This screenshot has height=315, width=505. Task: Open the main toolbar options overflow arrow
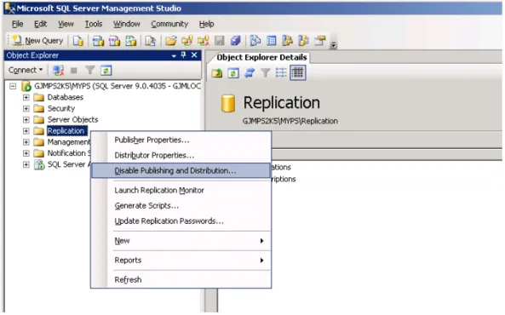(x=334, y=45)
